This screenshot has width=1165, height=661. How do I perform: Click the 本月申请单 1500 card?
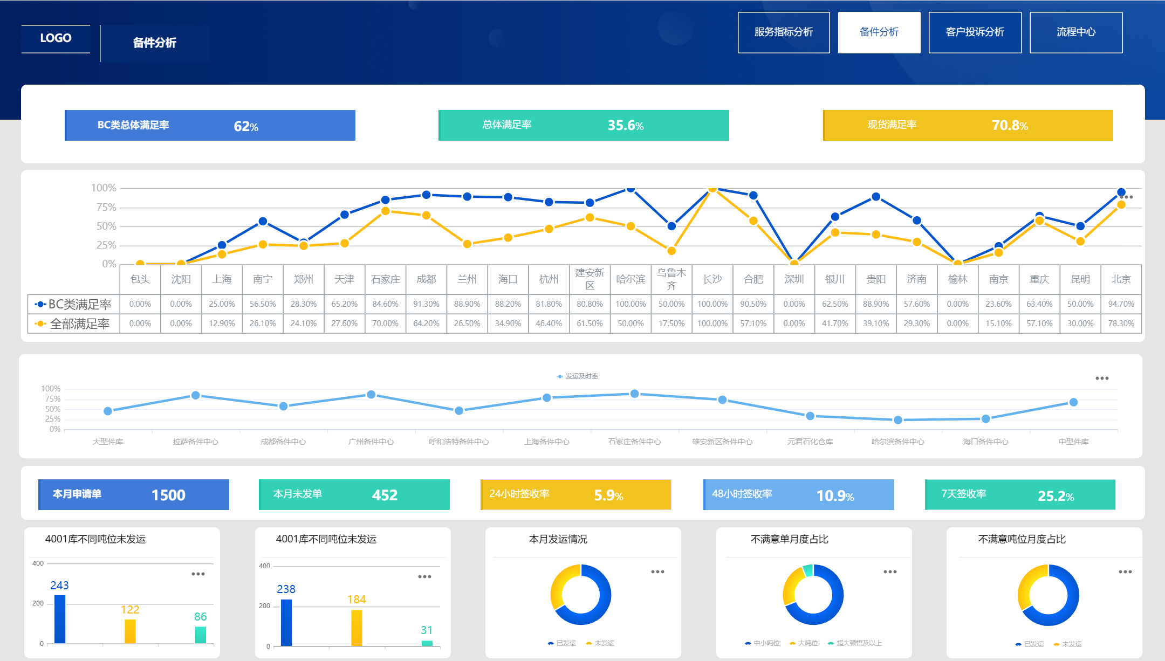pos(134,494)
